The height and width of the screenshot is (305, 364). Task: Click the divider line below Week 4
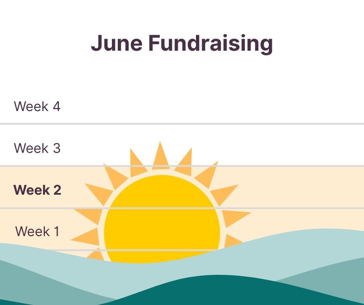pos(182,124)
